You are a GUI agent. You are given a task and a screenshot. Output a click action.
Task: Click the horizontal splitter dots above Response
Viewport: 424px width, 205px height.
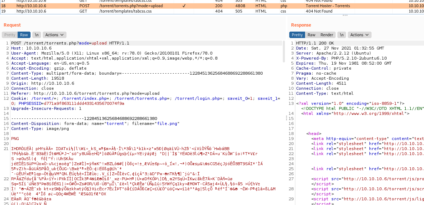click(x=345, y=16)
